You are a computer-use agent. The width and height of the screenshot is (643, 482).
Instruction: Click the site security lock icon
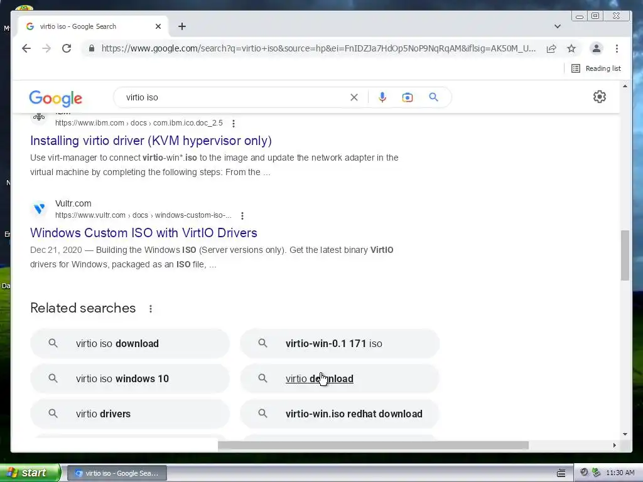[x=92, y=48]
